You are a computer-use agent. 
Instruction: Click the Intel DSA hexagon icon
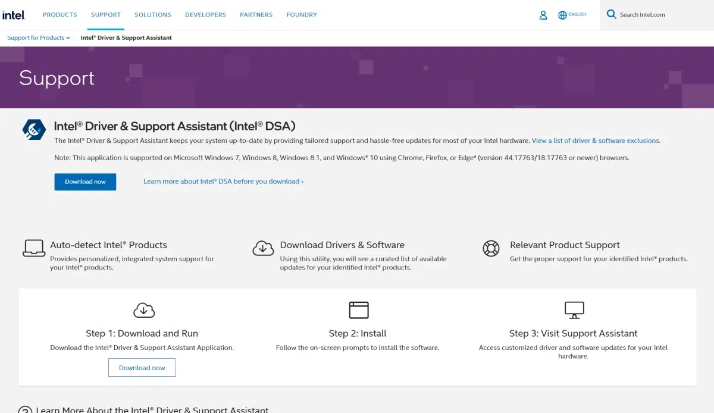click(34, 129)
